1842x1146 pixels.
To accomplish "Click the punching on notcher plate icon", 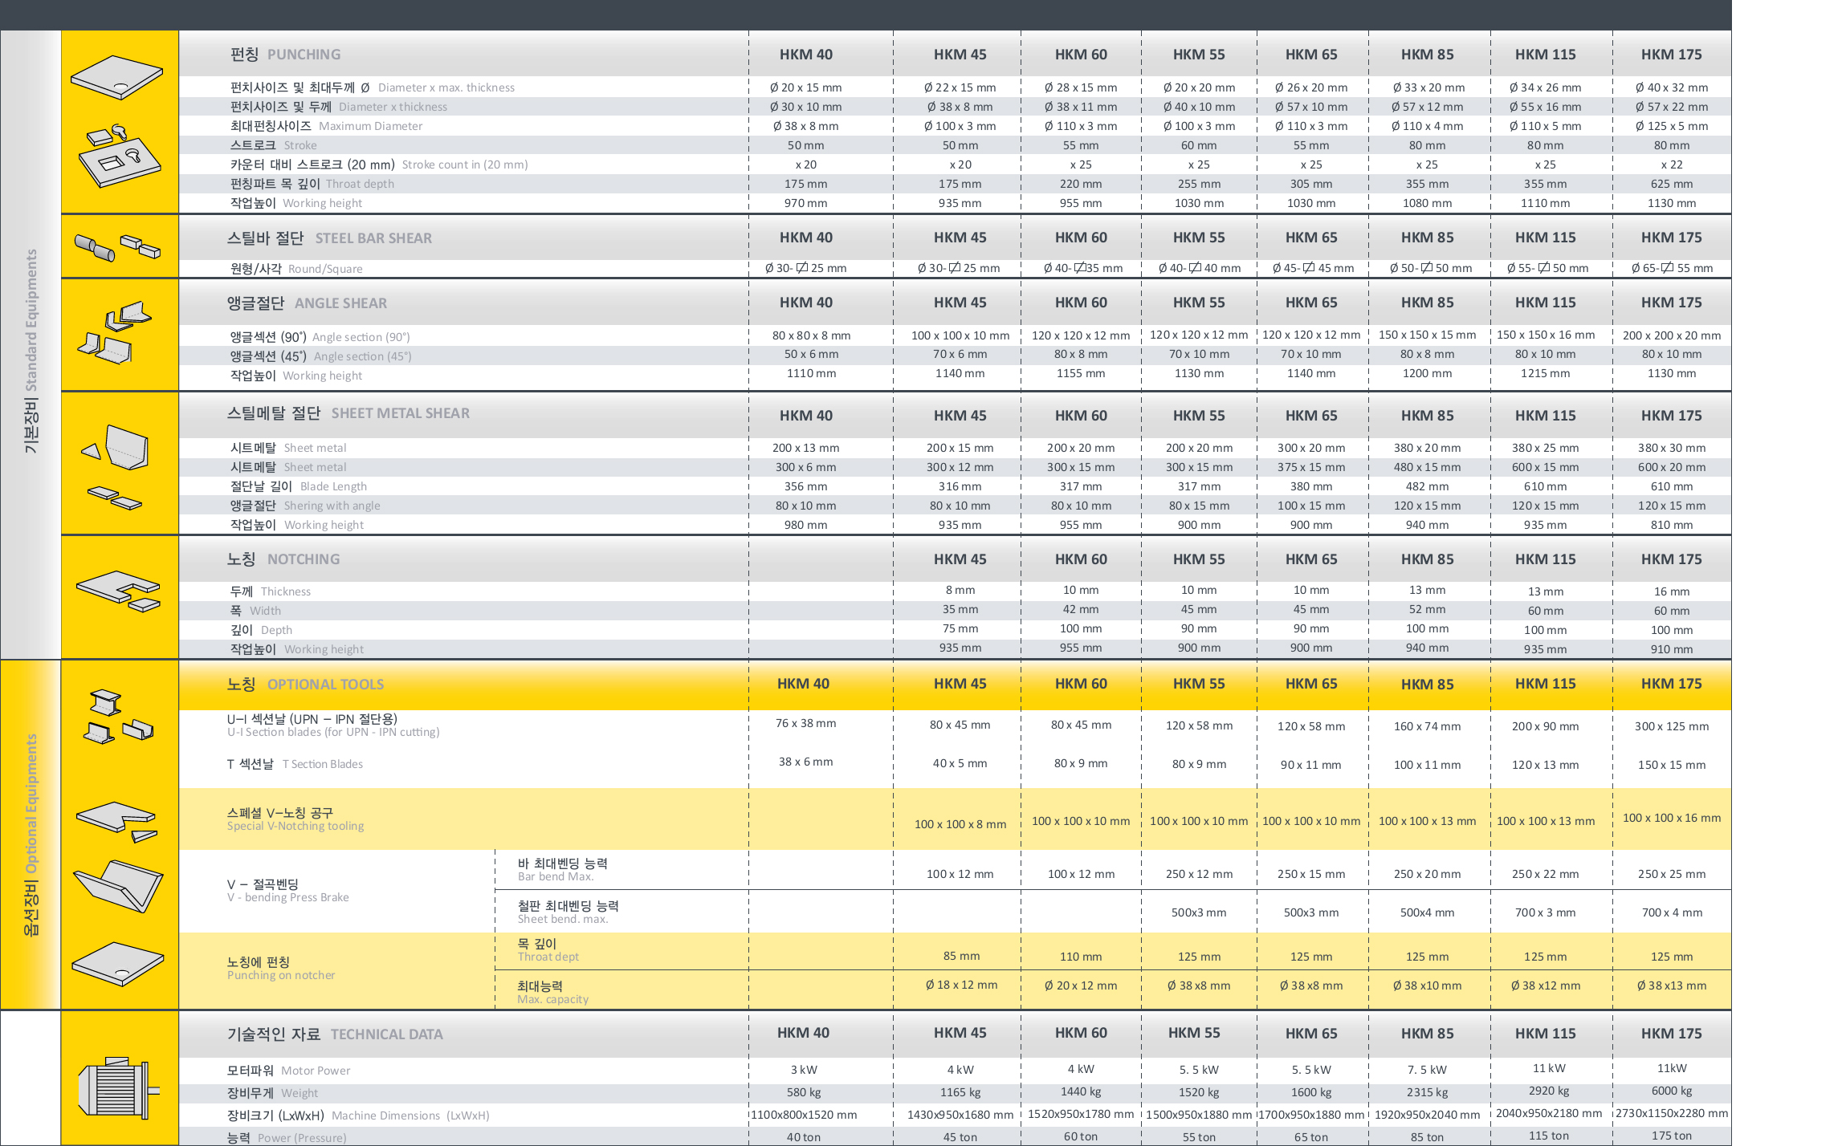I will [x=118, y=963].
